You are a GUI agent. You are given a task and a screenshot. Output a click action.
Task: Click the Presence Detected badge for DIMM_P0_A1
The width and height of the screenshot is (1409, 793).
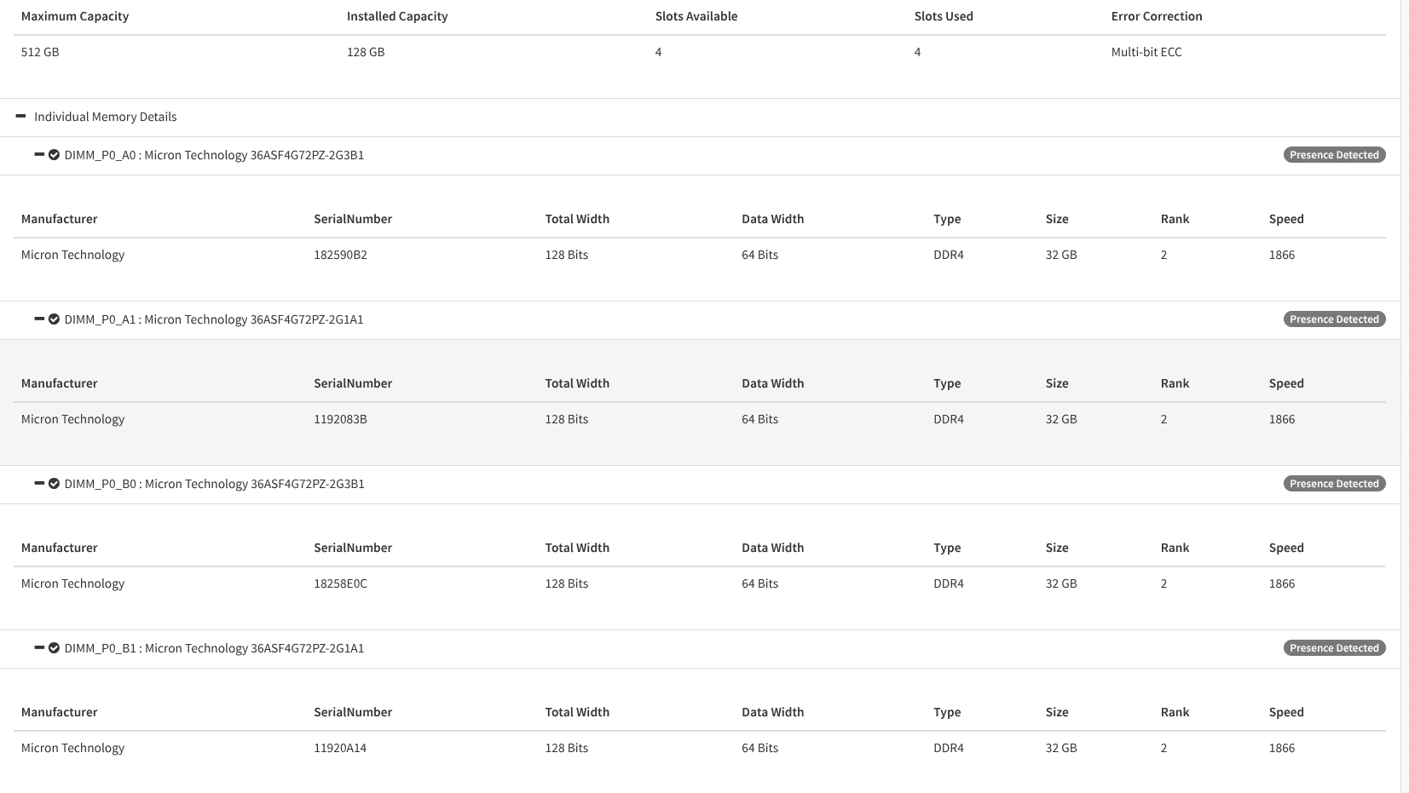pyautogui.click(x=1334, y=319)
